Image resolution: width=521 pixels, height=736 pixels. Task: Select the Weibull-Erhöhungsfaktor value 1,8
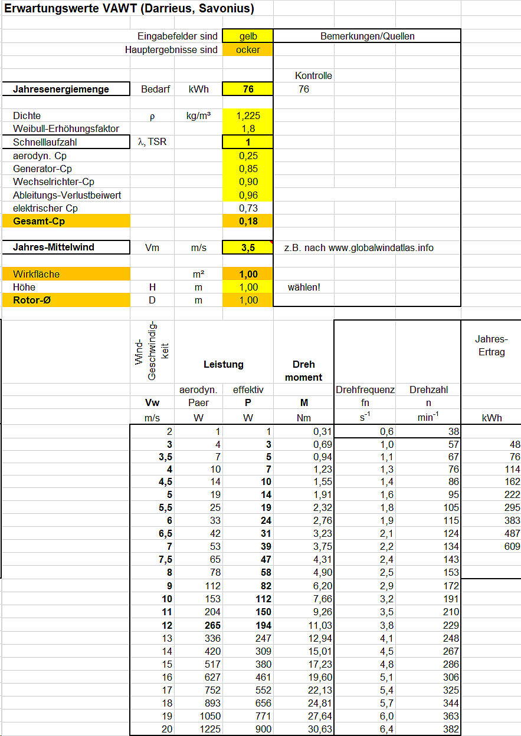click(248, 128)
